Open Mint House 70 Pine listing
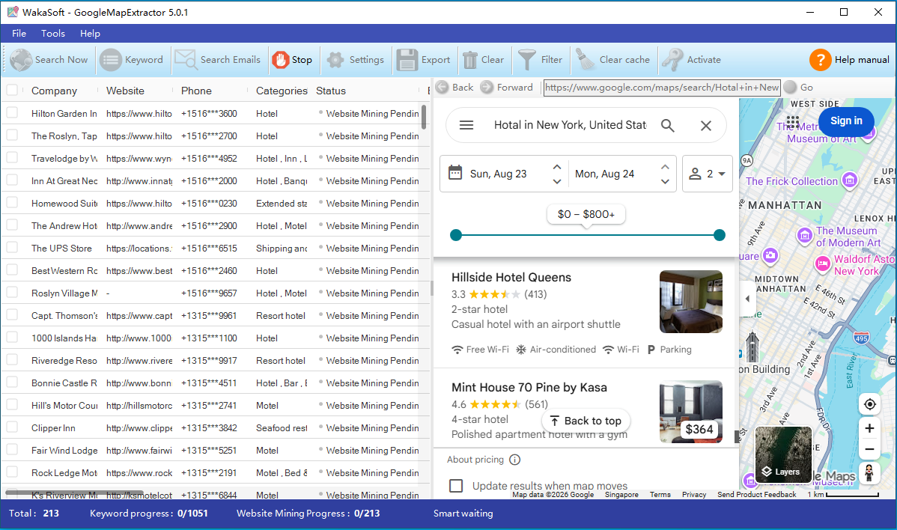 tap(529, 387)
